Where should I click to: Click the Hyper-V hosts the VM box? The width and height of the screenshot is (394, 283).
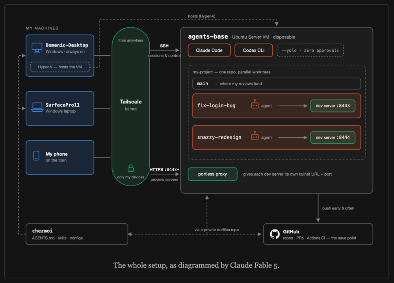pyautogui.click(x=60, y=67)
